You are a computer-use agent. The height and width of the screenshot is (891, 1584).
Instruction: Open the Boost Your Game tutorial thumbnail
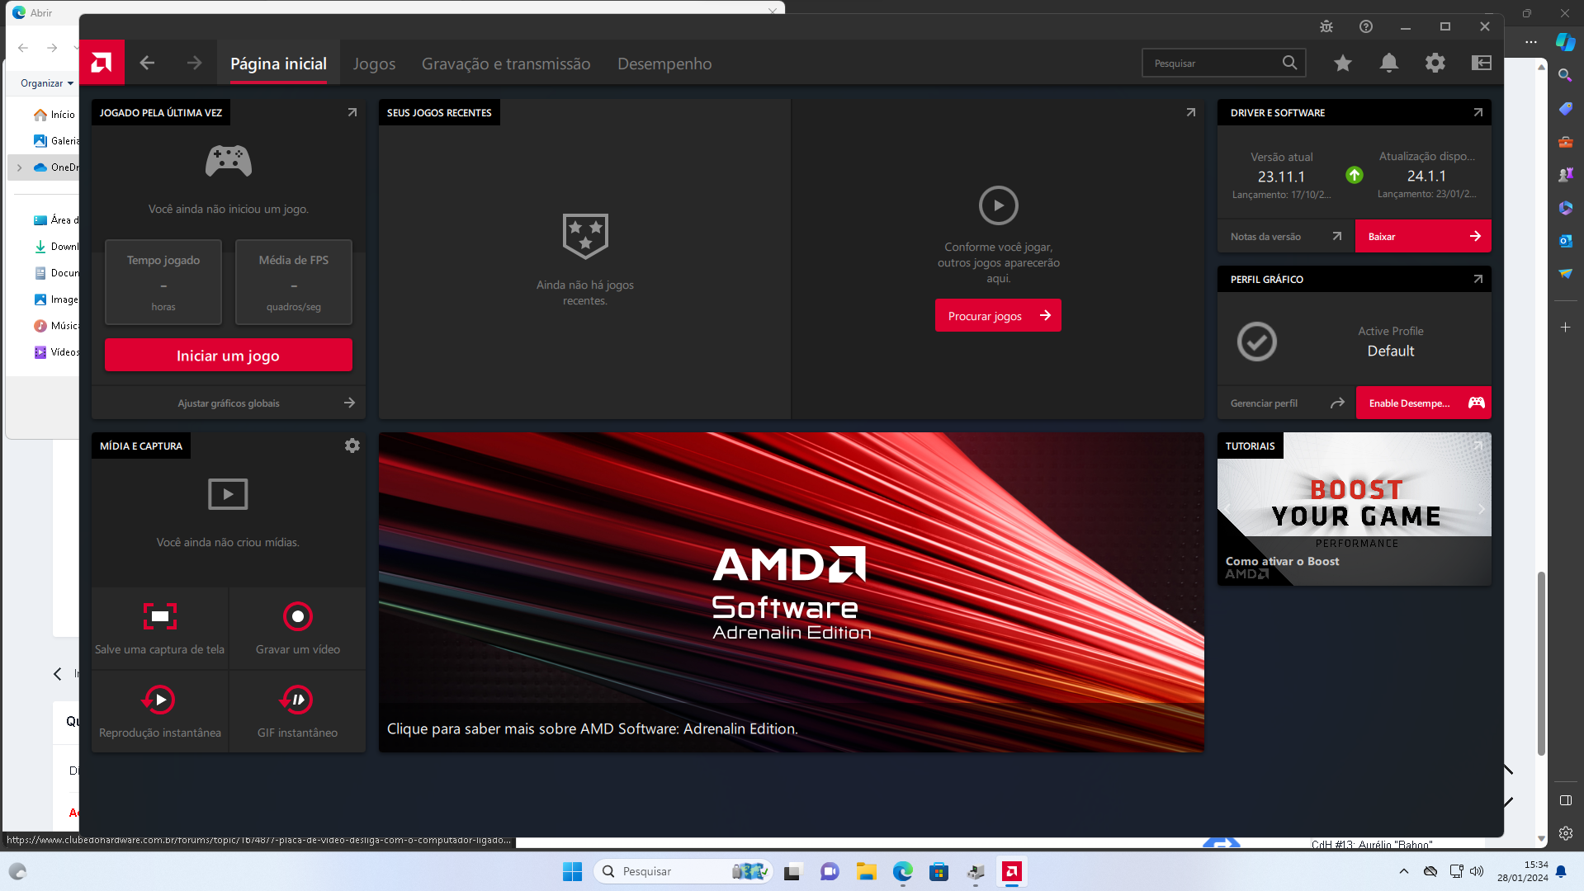tap(1355, 509)
